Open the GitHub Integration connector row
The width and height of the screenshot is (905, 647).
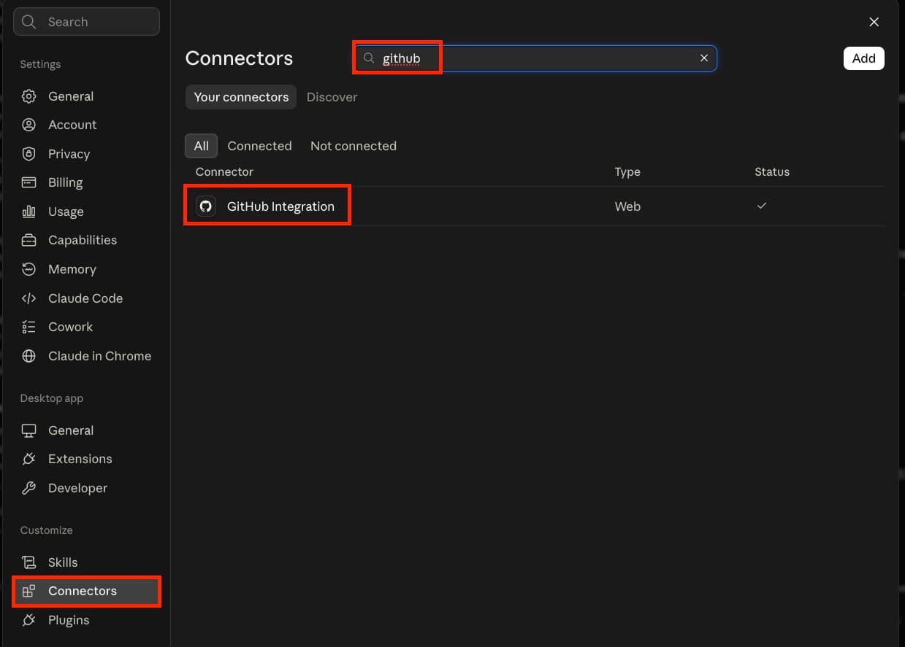tap(534, 206)
